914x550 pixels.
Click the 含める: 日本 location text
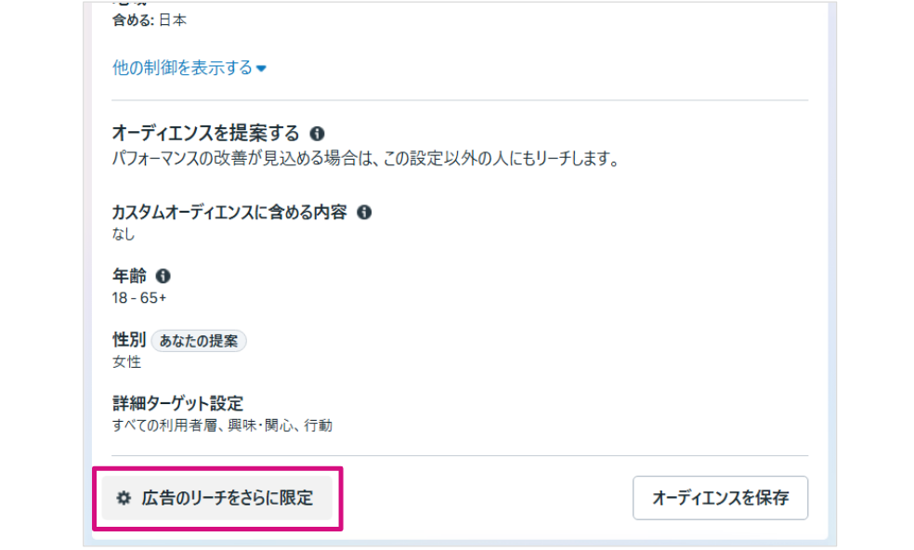pos(149,19)
